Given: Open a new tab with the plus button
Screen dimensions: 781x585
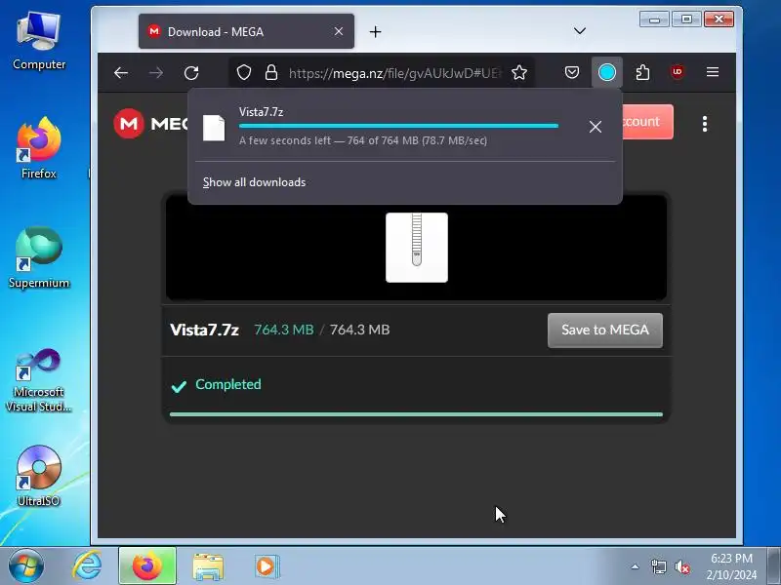Looking at the screenshot, I should (375, 32).
